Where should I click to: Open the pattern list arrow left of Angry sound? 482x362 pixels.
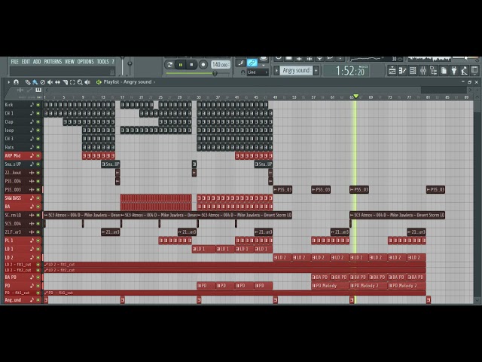[276, 70]
